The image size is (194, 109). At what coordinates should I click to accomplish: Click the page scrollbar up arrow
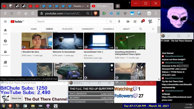(159, 19)
